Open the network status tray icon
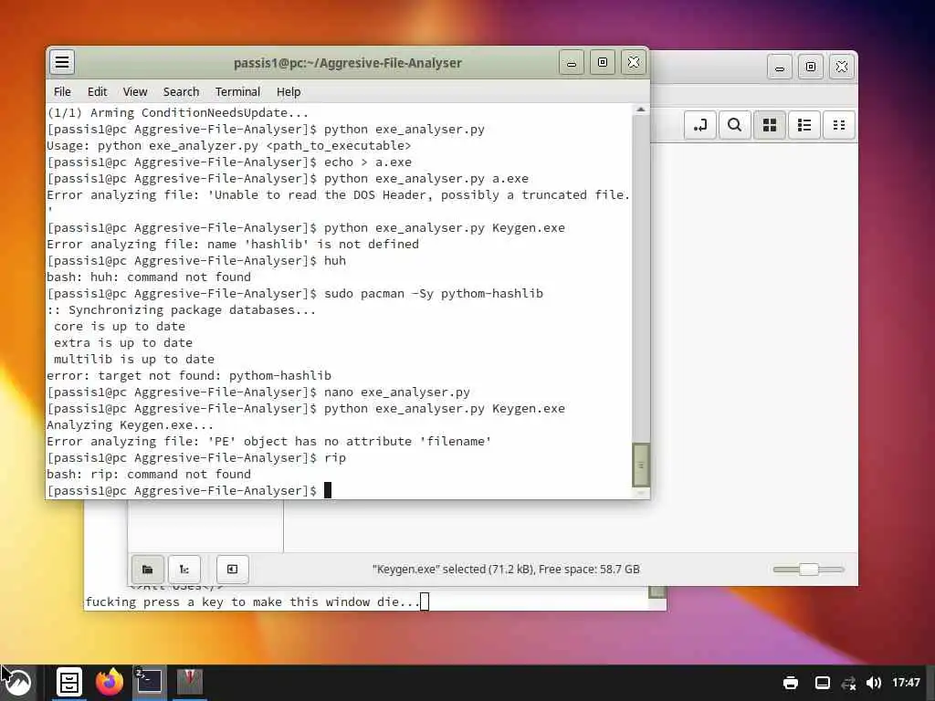The height and width of the screenshot is (701, 935). [x=848, y=683]
